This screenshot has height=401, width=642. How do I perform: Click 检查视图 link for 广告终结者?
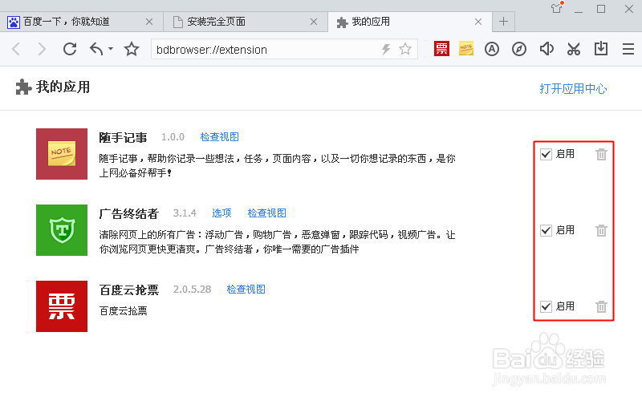(x=266, y=213)
